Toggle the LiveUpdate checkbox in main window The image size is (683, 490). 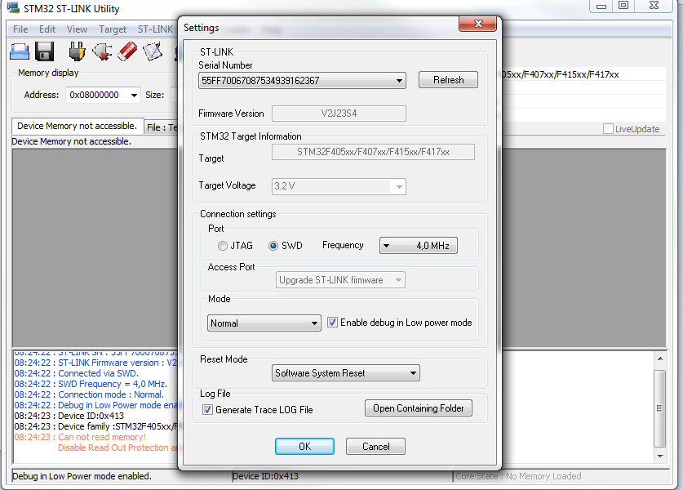coord(608,129)
